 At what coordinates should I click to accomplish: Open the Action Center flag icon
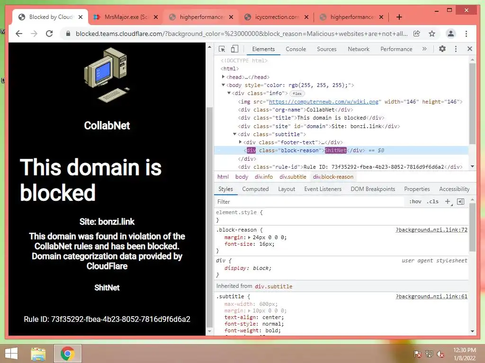point(417,354)
